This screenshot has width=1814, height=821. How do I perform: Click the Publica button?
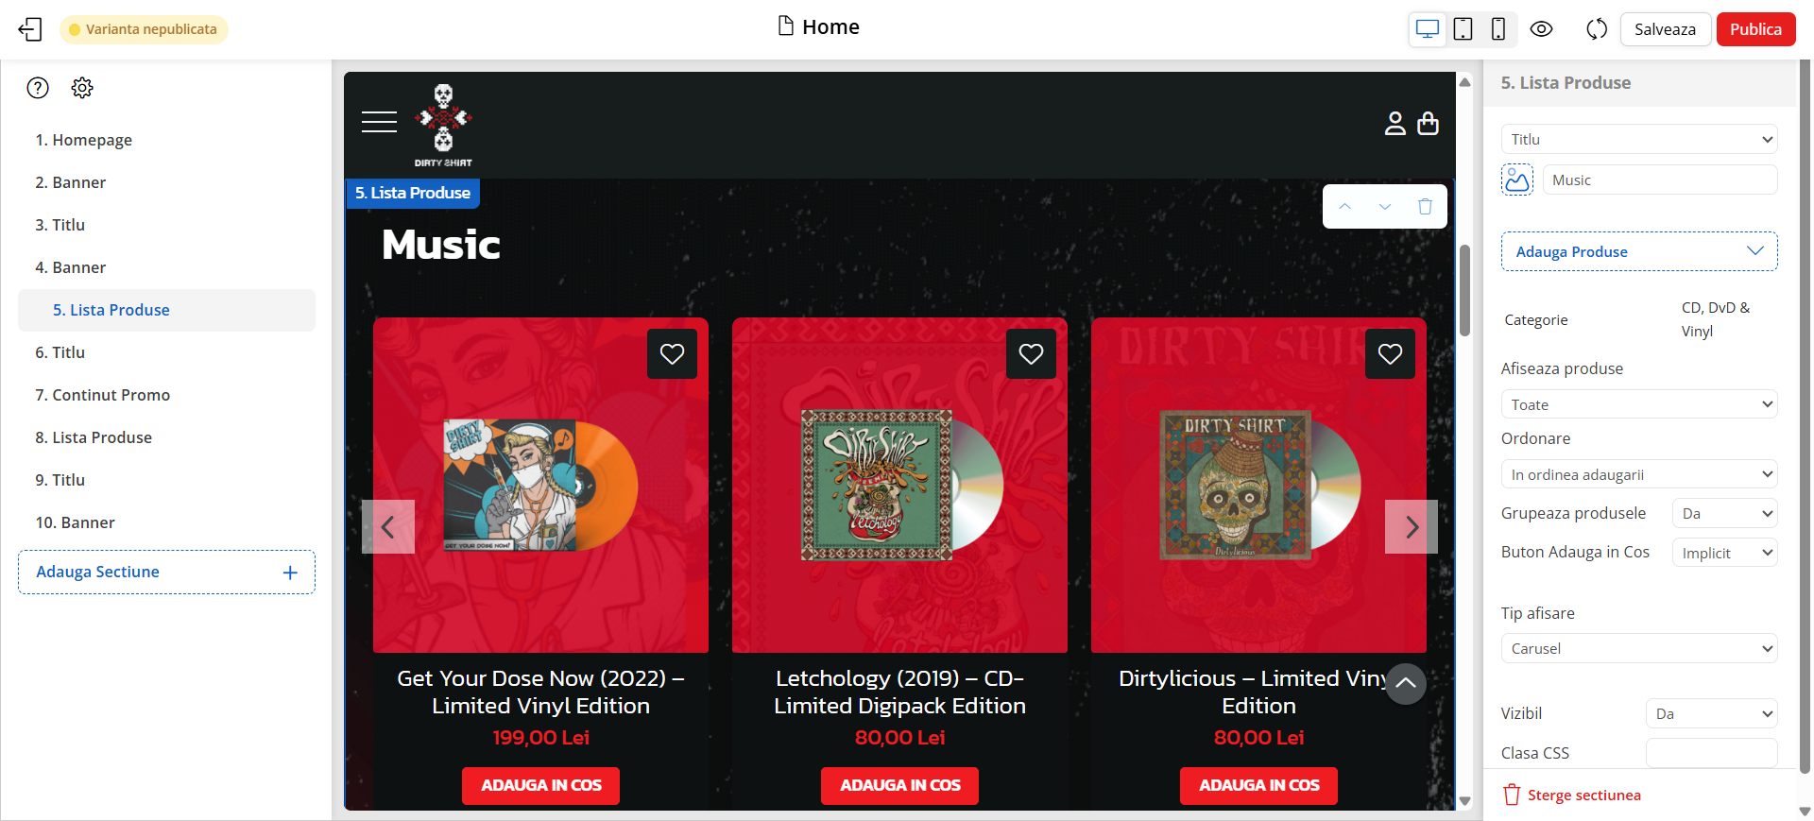tap(1755, 29)
